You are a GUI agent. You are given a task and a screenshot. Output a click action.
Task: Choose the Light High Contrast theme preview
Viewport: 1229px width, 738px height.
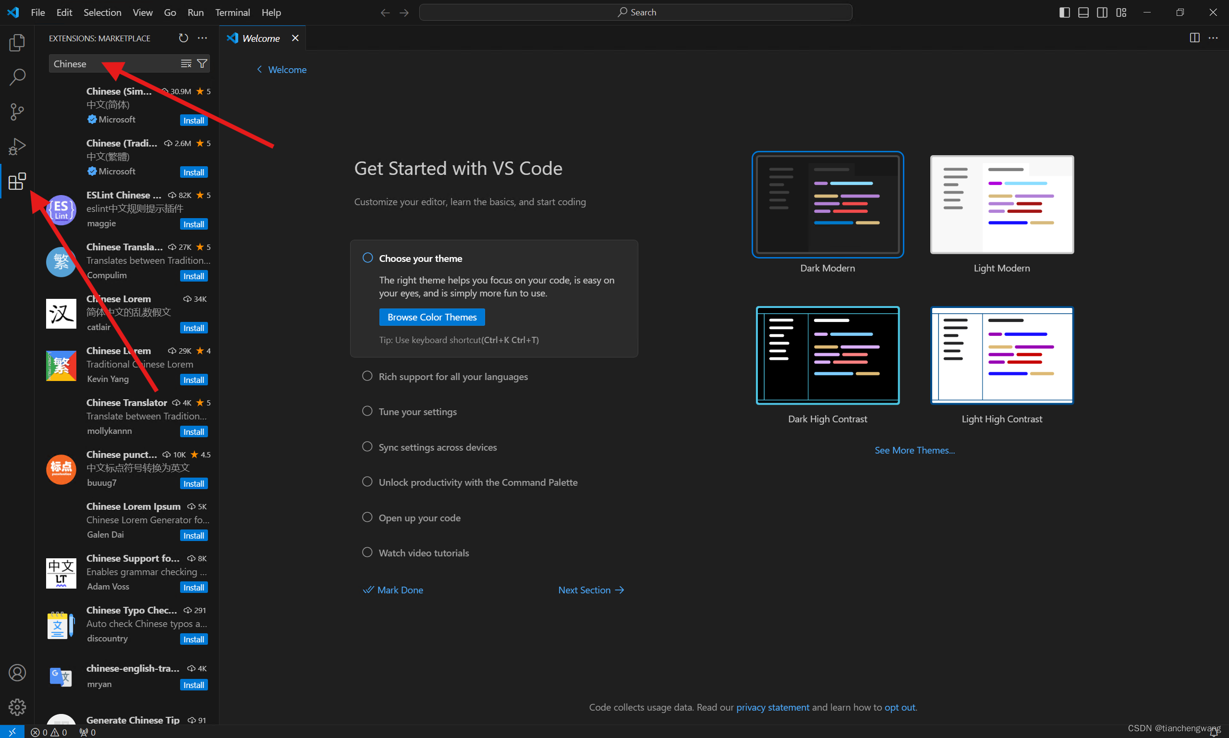(1002, 355)
